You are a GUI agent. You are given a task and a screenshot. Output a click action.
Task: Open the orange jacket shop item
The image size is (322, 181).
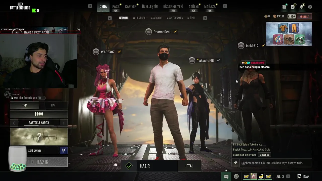coord(283,28)
